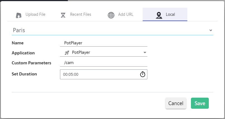The width and height of the screenshot is (225, 119).
Task: Switch to the Upload File tab label
Action: 35,14
